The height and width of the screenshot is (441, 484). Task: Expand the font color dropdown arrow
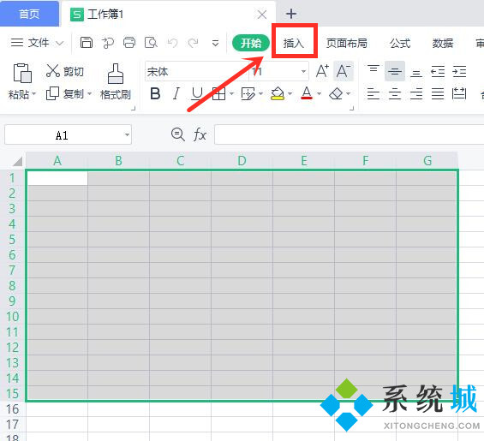pyautogui.click(x=320, y=93)
